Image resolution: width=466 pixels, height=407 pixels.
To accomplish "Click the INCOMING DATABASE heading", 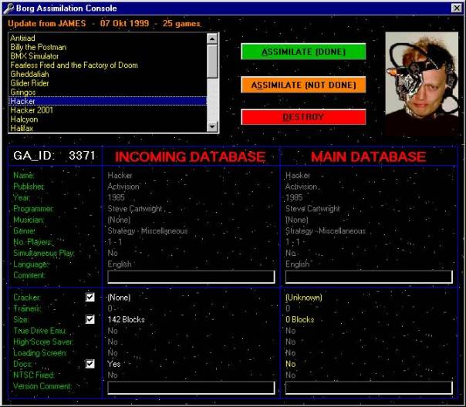I will pyautogui.click(x=191, y=156).
